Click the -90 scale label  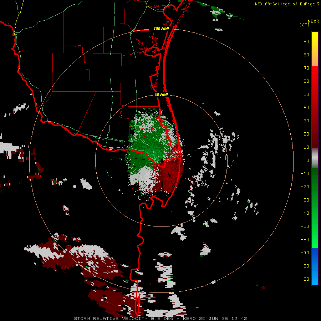pos(305,279)
